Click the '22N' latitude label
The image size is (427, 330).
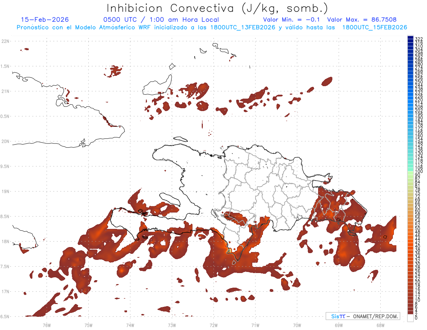click(5, 41)
